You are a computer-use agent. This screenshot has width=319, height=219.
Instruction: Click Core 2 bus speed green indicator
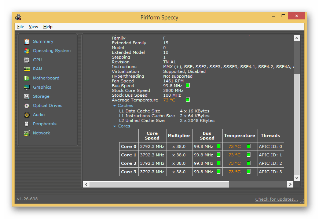(x=219, y=163)
